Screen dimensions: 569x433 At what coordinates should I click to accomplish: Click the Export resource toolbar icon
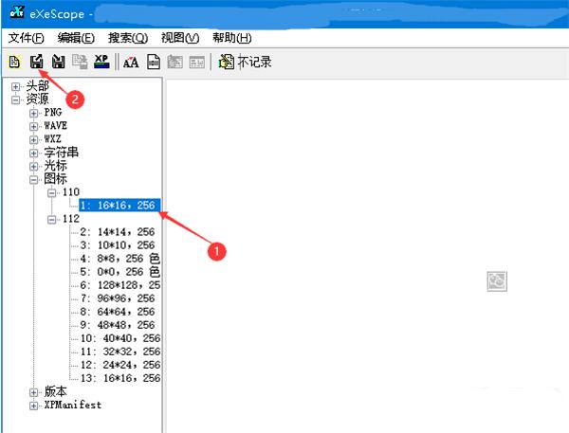pos(36,63)
